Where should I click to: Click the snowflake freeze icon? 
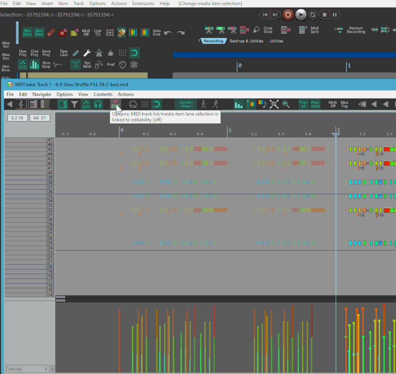(x=134, y=65)
